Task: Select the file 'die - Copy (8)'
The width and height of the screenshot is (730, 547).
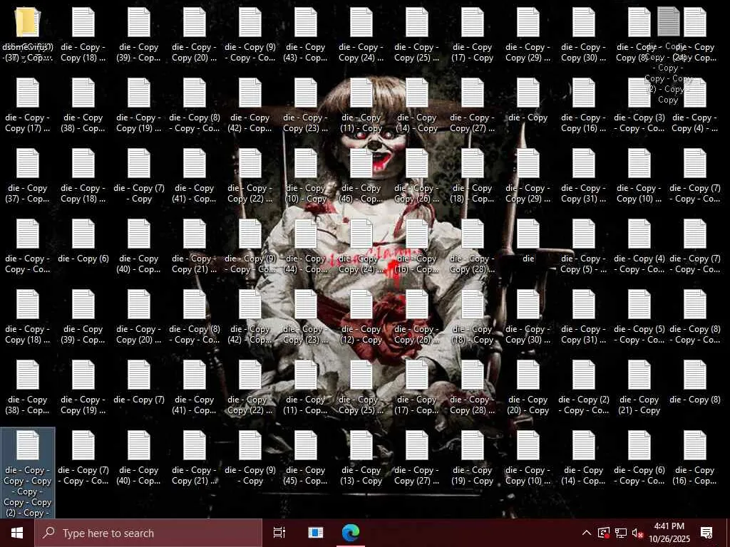Action: coord(695,382)
